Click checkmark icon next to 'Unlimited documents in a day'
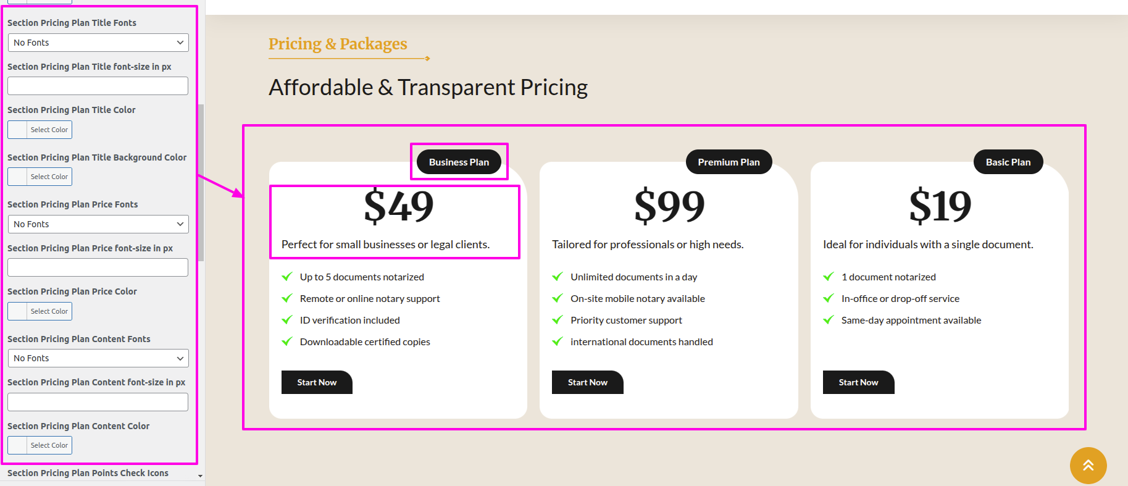 (558, 277)
